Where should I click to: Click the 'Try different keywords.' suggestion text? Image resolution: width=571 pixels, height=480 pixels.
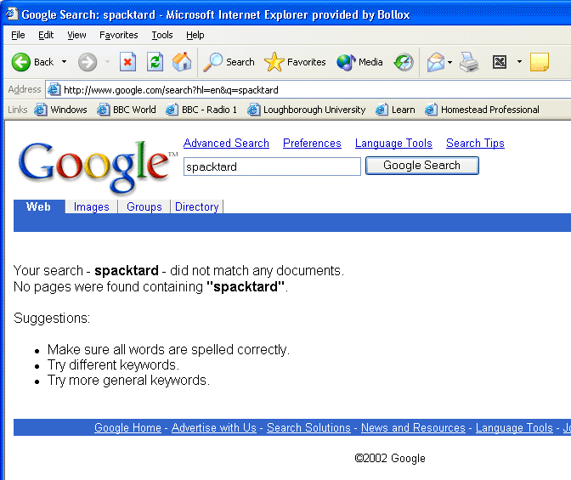(x=113, y=365)
